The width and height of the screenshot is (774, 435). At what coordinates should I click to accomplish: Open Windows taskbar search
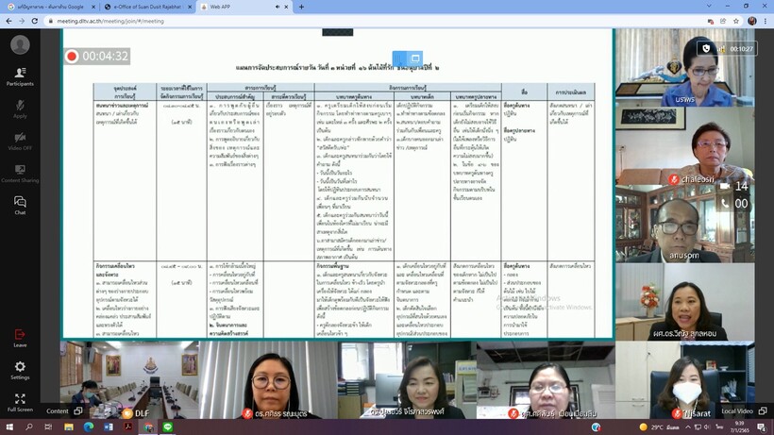28,427
